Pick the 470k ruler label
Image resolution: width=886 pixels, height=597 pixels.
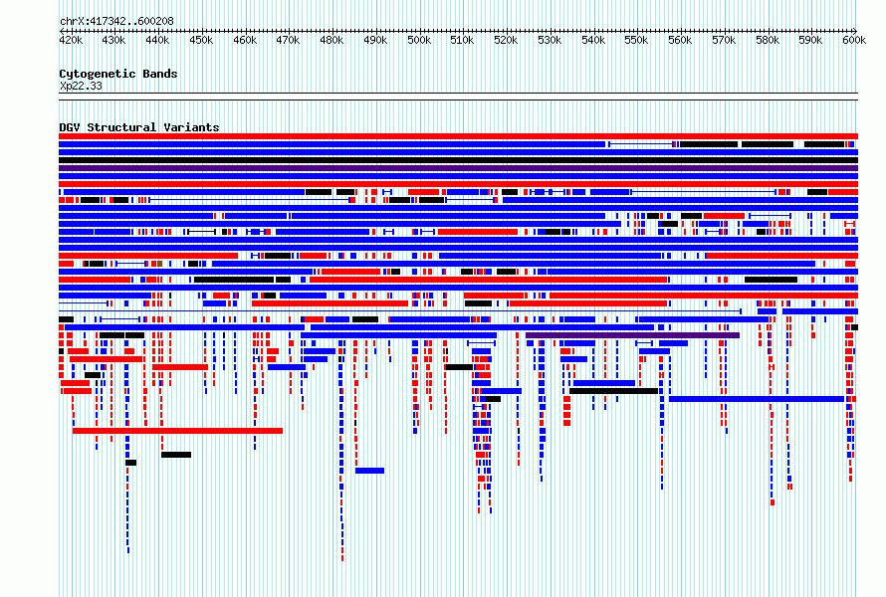(288, 40)
